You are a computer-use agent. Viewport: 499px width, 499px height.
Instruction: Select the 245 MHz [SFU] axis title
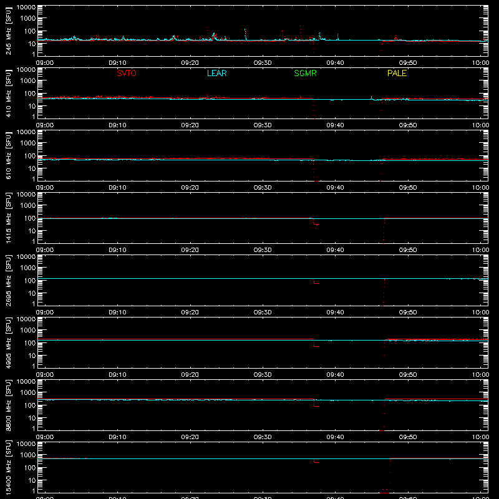coord(8,31)
